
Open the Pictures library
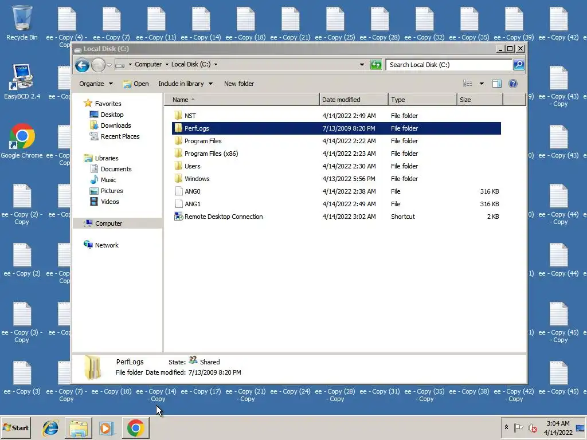[x=112, y=190]
